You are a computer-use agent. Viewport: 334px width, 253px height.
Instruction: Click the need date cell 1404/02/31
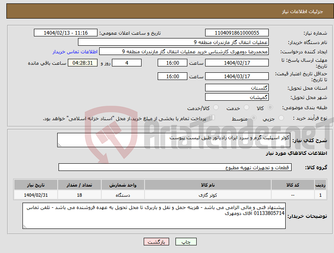pyautogui.click(x=36, y=195)
